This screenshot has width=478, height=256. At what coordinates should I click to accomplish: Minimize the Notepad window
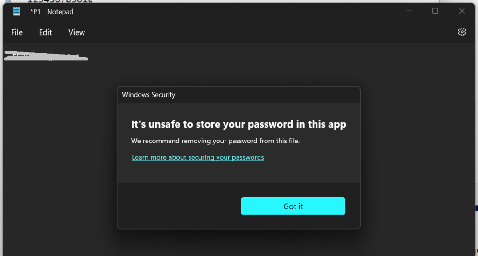click(x=408, y=11)
